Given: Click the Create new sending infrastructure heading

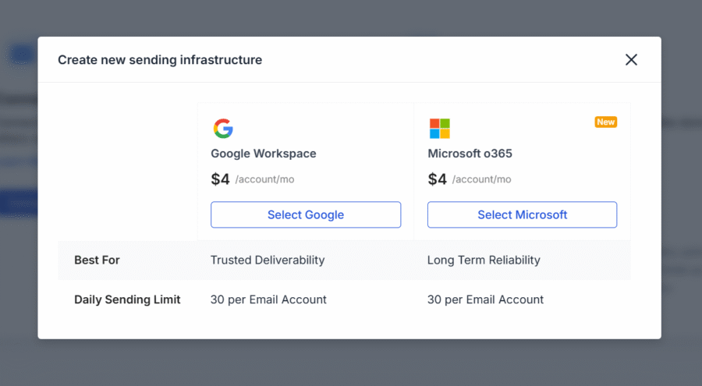Looking at the screenshot, I should (160, 60).
